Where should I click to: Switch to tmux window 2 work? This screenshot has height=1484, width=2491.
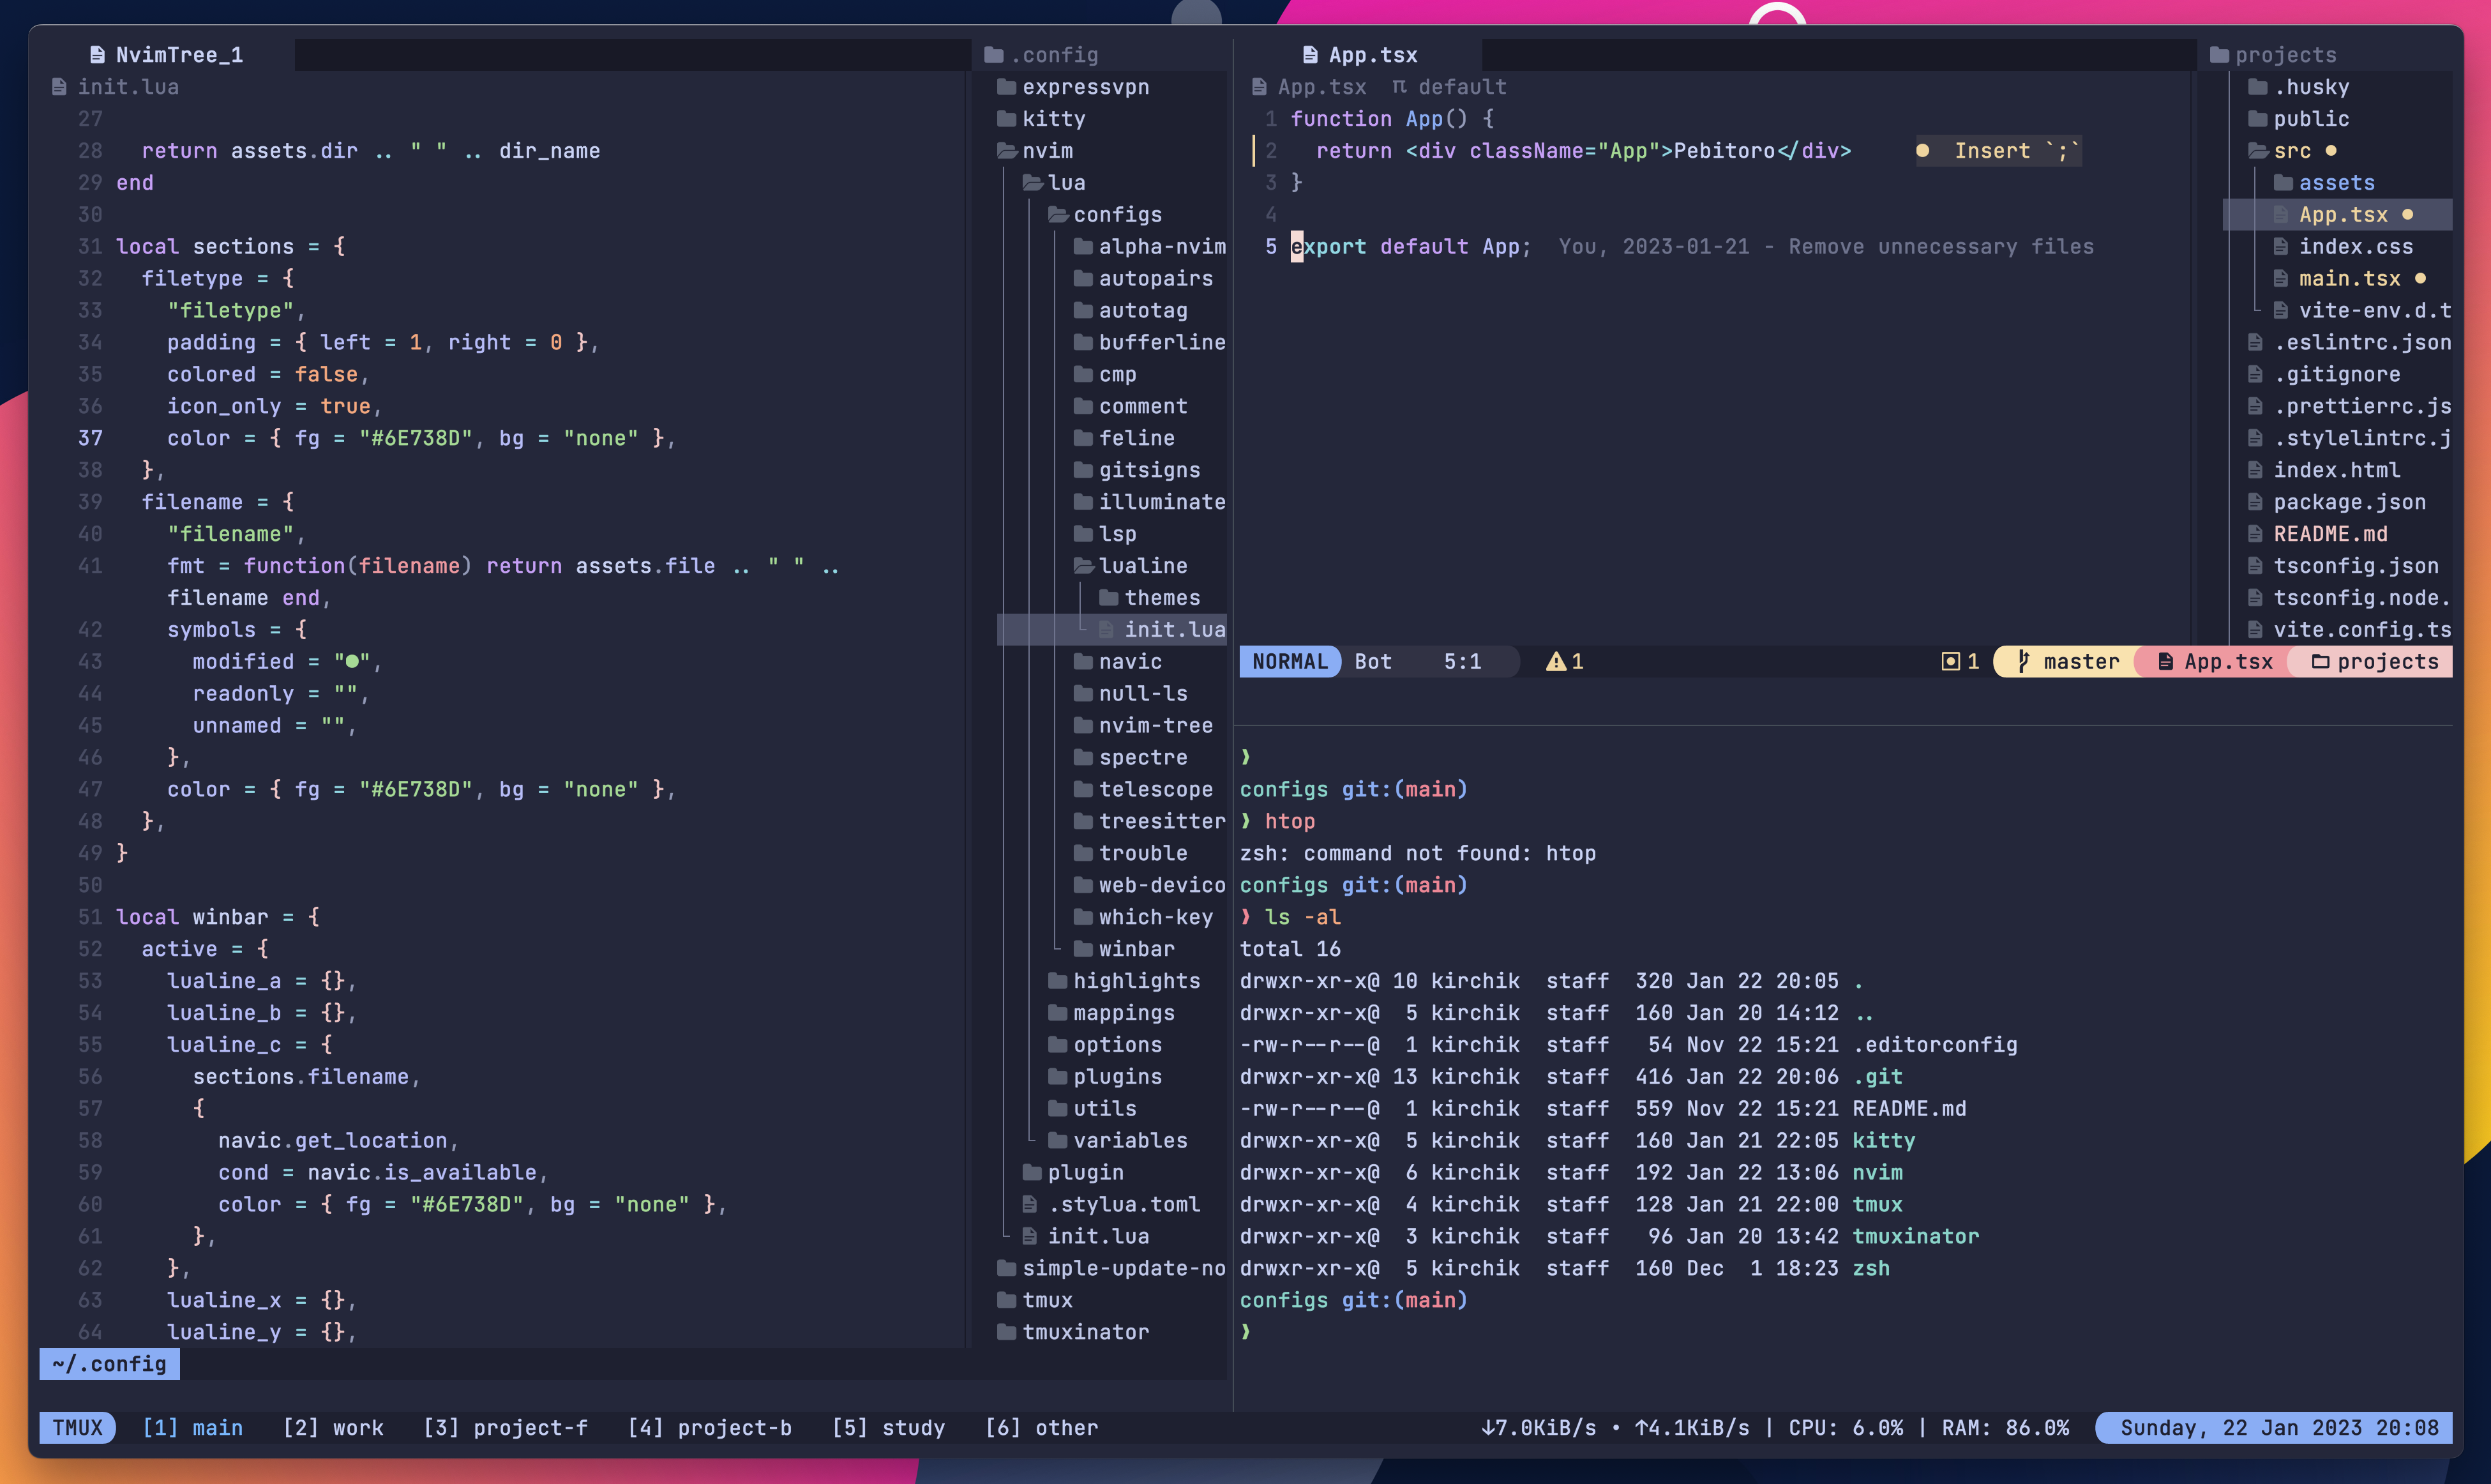[333, 1427]
